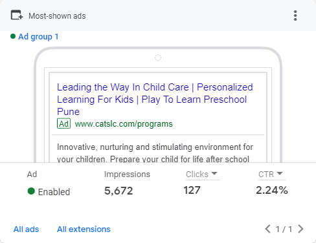This screenshot has width=316, height=243.
Task: Click the Most-shown ads card icon
Action: (x=17, y=15)
